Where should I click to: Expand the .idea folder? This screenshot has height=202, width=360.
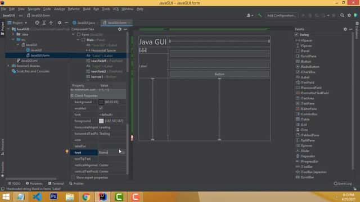[13, 34]
